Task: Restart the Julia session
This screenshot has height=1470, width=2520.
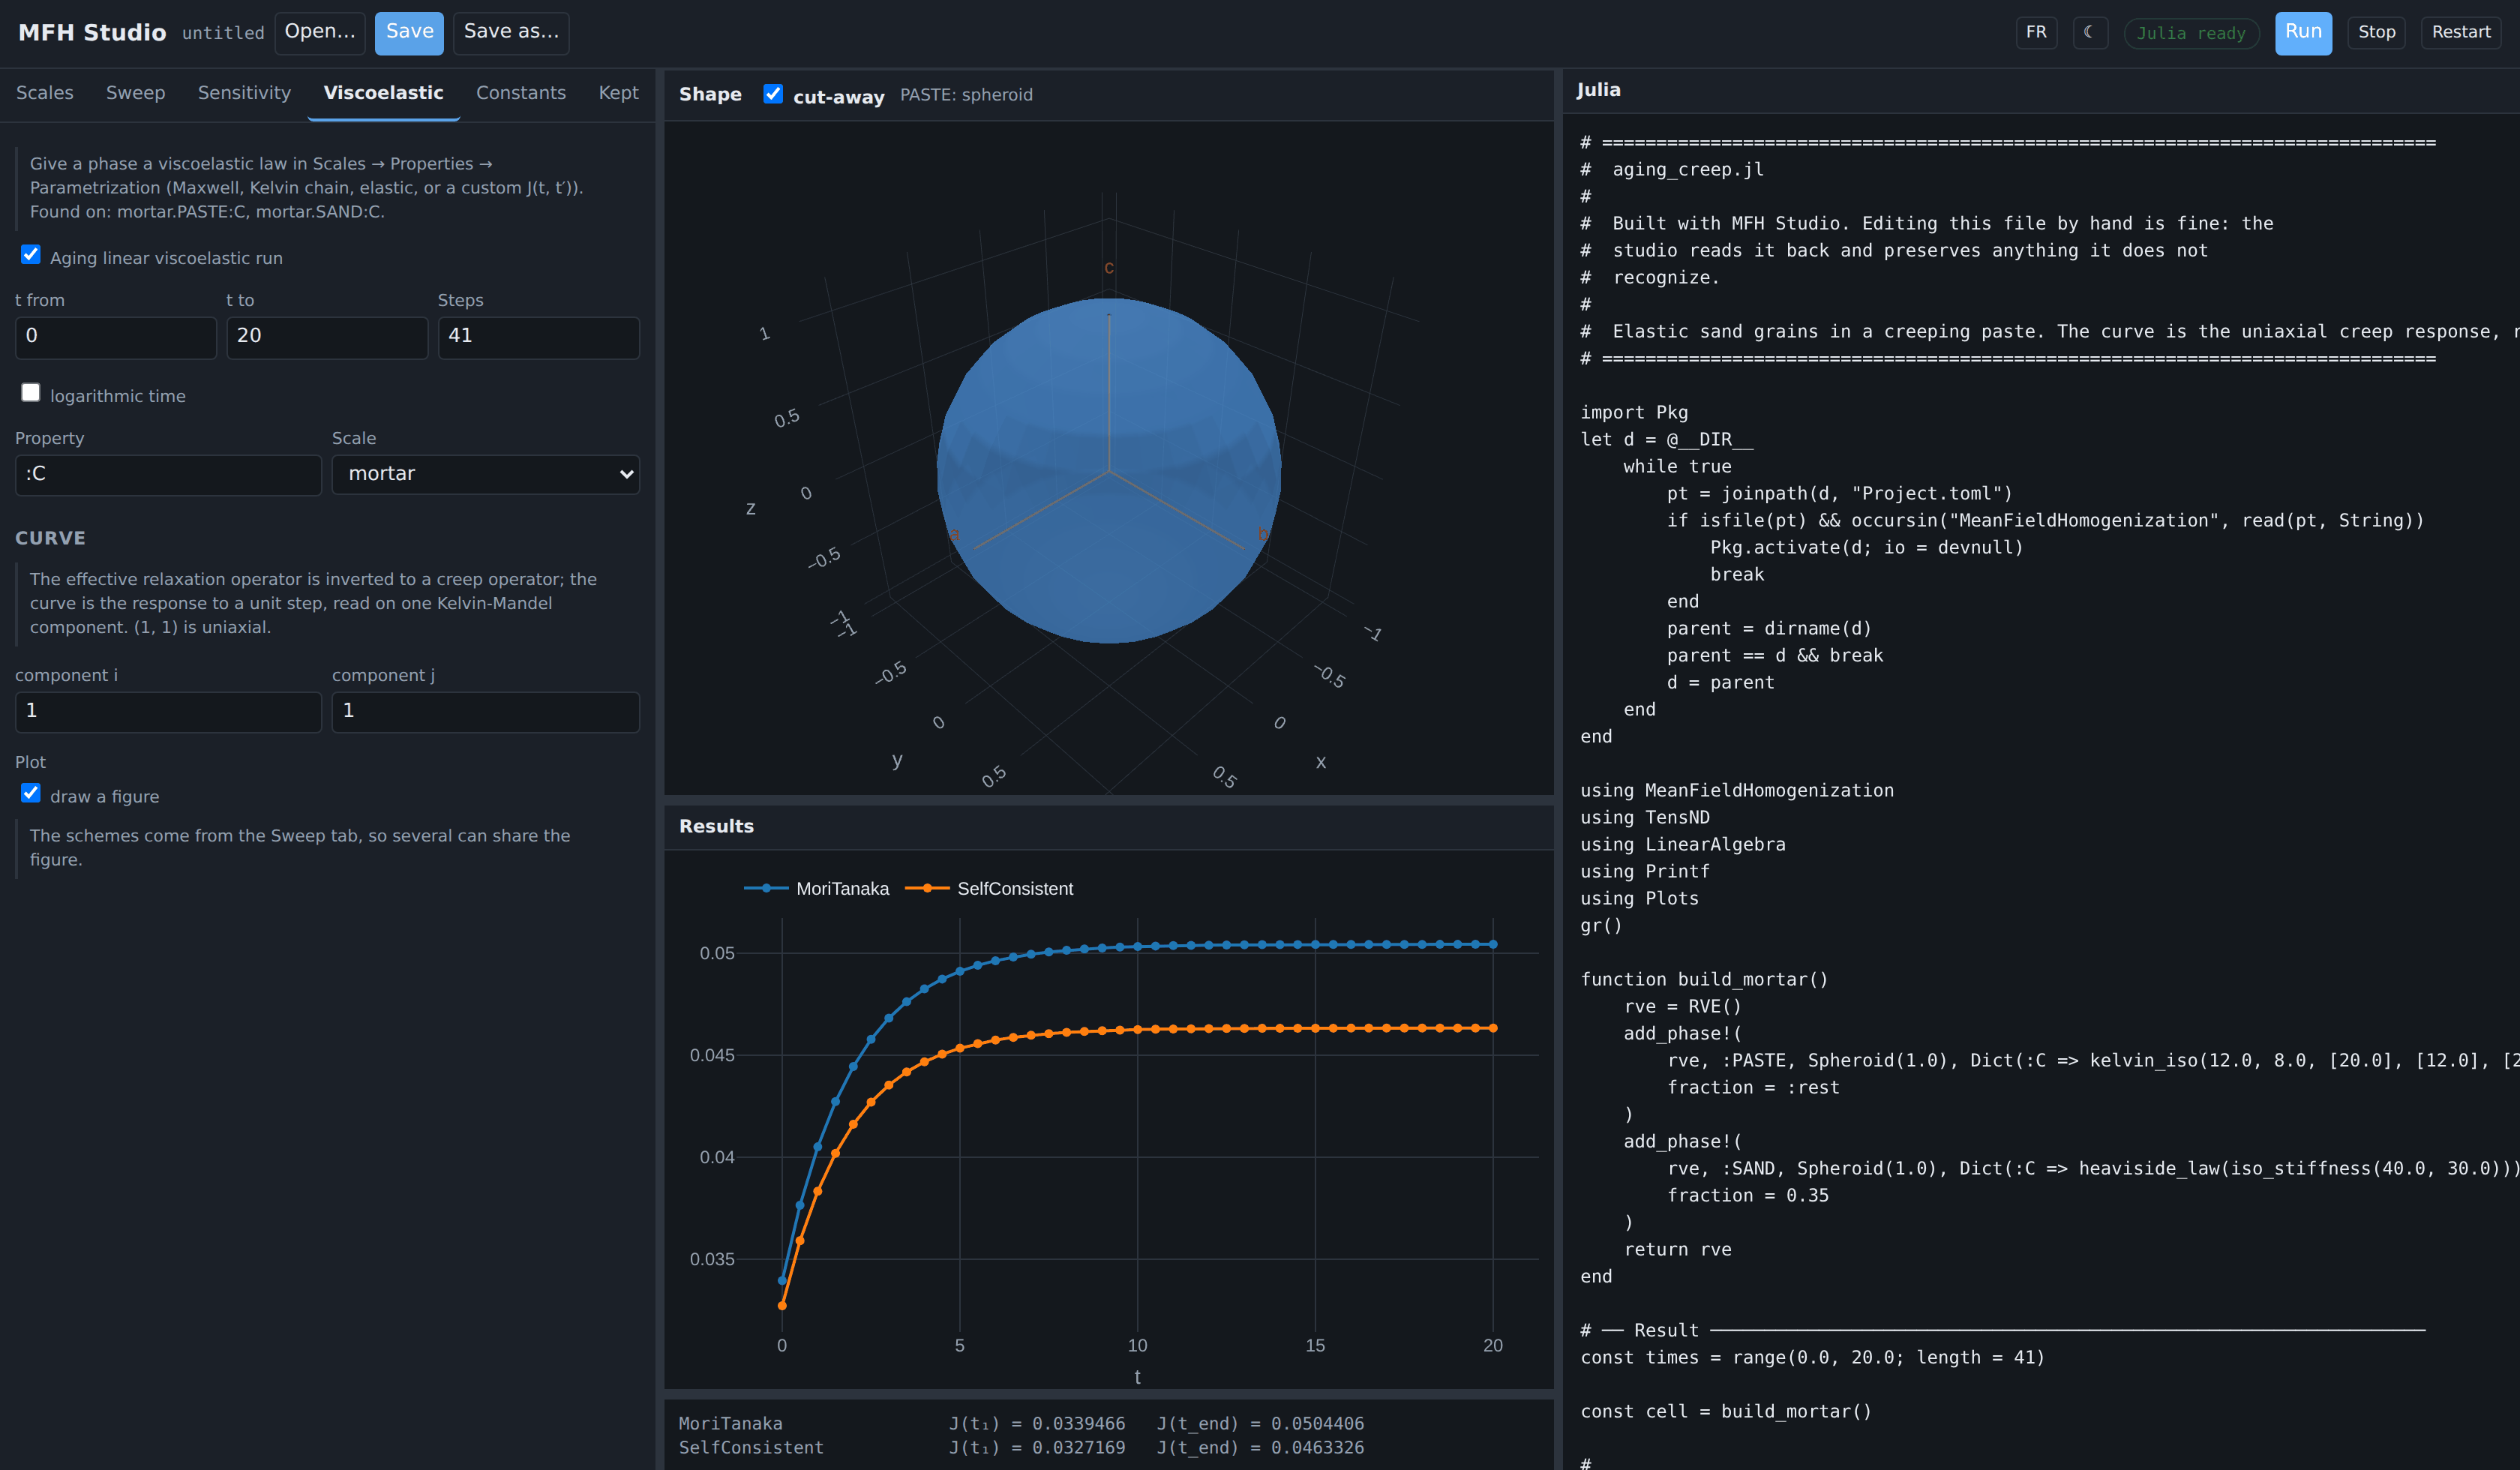Action: tap(2461, 32)
